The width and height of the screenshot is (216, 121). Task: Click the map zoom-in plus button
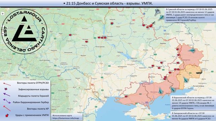pyautogui.click(x=3, y=14)
